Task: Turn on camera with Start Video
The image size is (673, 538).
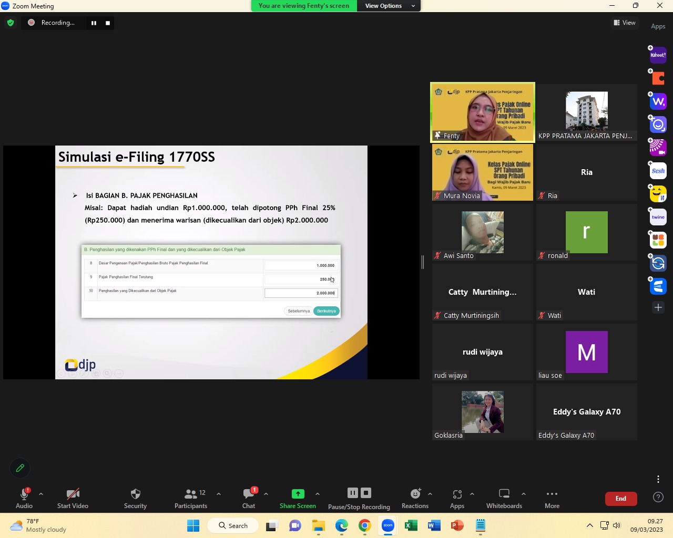Action: tap(73, 498)
